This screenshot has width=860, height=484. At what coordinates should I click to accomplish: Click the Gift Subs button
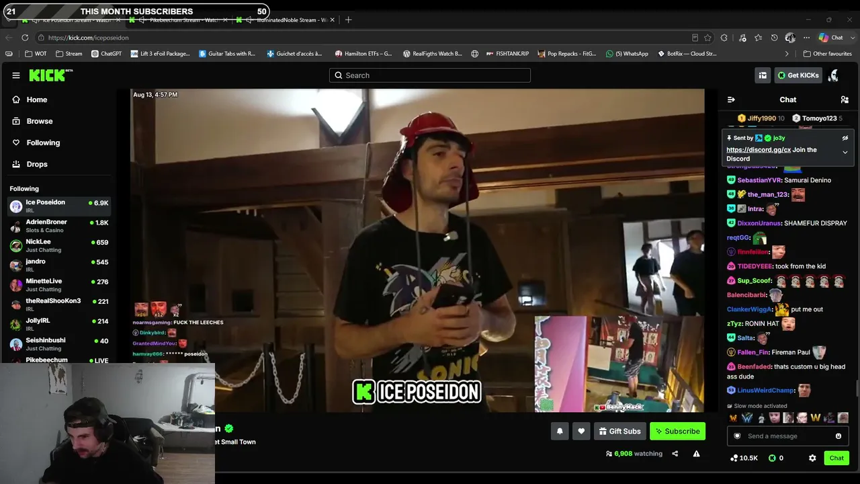coord(619,431)
